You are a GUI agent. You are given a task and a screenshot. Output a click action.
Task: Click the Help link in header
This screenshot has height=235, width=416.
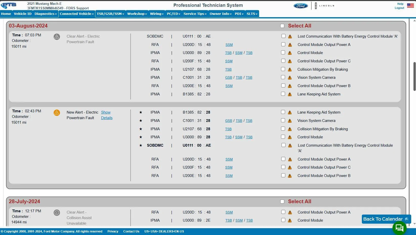tap(400, 4)
